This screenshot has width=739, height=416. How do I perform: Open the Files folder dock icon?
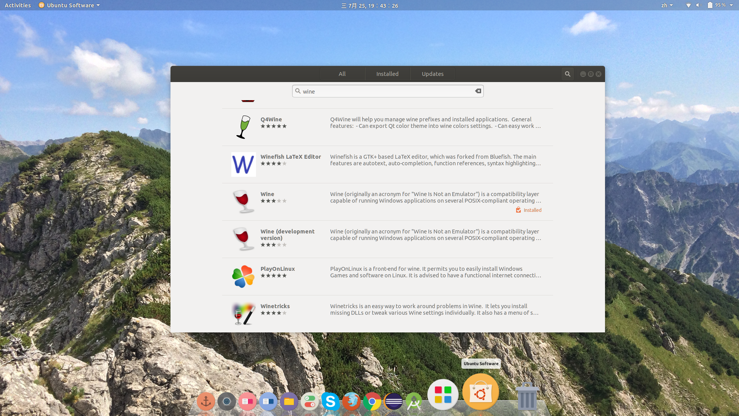289,402
